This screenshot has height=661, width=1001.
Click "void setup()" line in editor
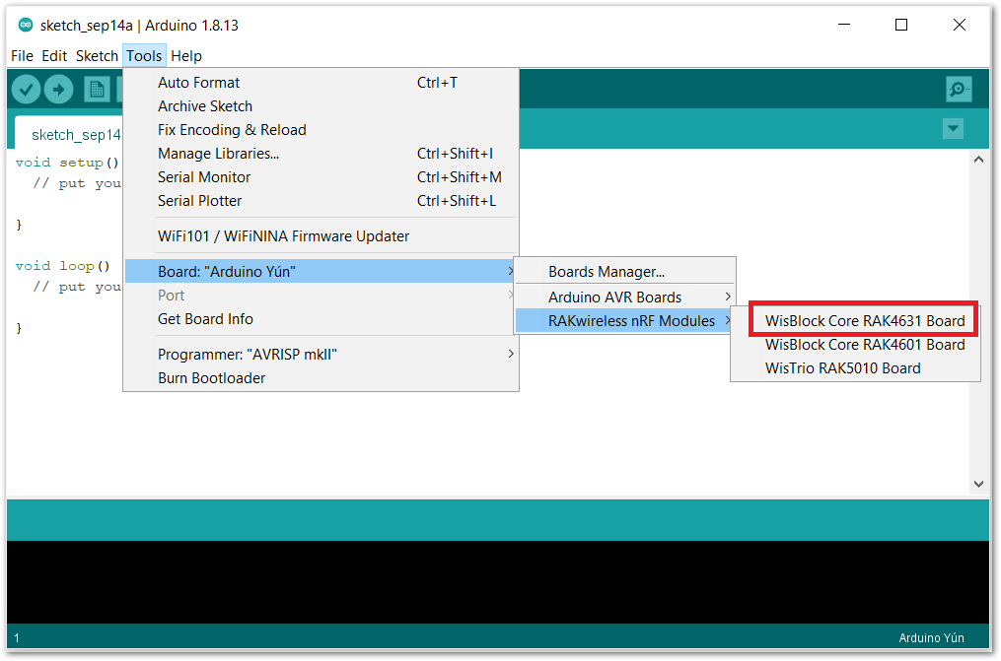(67, 163)
